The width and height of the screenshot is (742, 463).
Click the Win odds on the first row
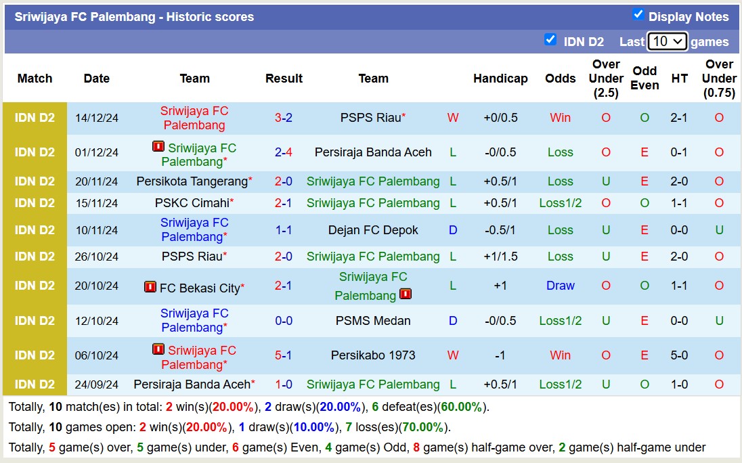pyautogui.click(x=560, y=117)
